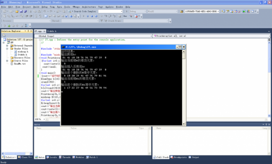Switch to the Autos tab

click(40, 157)
